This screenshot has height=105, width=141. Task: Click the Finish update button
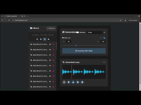(133, 20)
